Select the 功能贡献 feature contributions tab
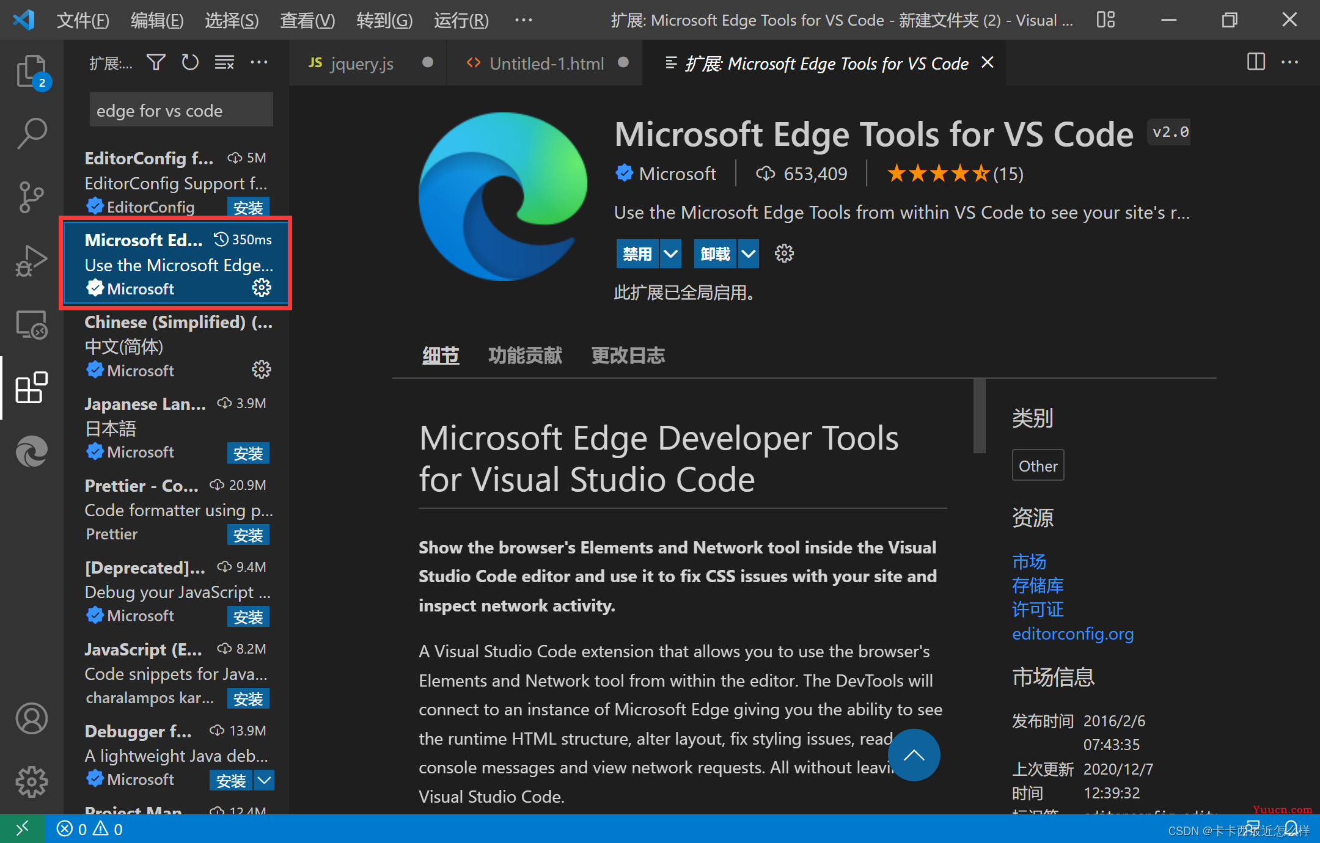The width and height of the screenshot is (1320, 843). pos(525,355)
